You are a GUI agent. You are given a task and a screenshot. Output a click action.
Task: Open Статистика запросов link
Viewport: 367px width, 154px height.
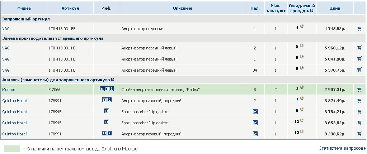[x=342, y=148]
